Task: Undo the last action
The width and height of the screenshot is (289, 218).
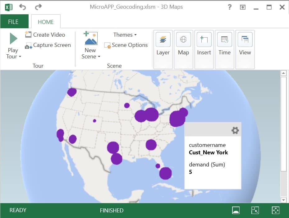Action: pos(22,7)
